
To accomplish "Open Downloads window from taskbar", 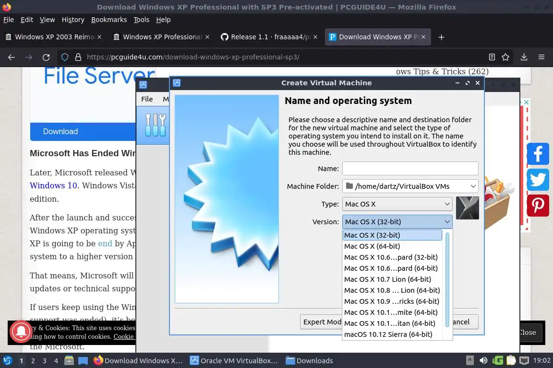I will [x=309, y=361].
